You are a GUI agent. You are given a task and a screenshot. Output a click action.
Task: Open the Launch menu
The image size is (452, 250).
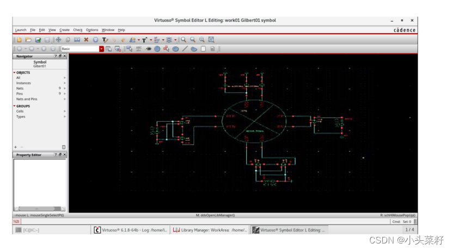point(21,30)
